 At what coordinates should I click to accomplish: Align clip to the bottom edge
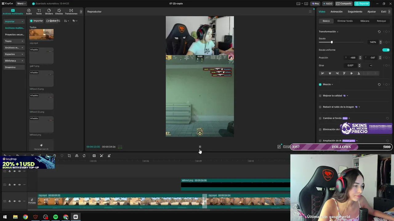pyautogui.click(x=359, y=73)
